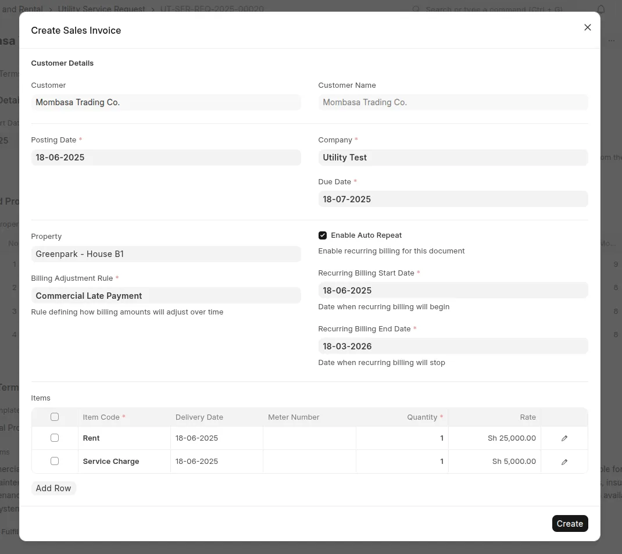Click the Service Charge Meter Number cell

(x=309, y=462)
